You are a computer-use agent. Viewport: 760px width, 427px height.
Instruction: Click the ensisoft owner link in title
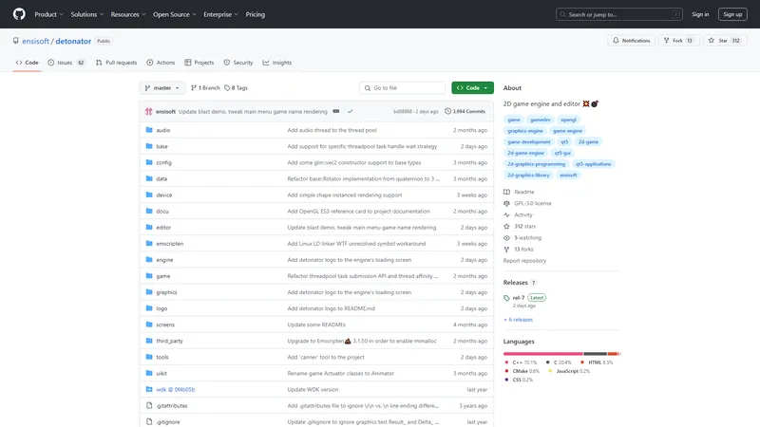click(x=35, y=41)
